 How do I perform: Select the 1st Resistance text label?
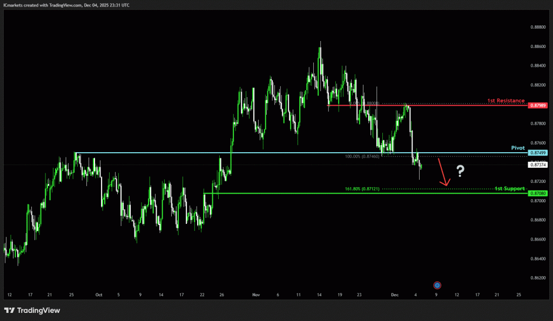(x=505, y=100)
